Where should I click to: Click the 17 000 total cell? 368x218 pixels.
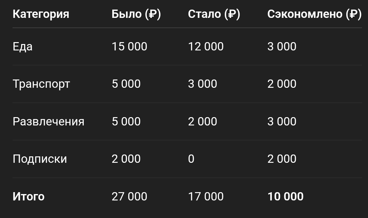(x=206, y=197)
